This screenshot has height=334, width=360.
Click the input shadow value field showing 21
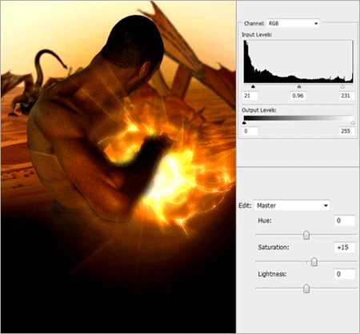(250, 96)
